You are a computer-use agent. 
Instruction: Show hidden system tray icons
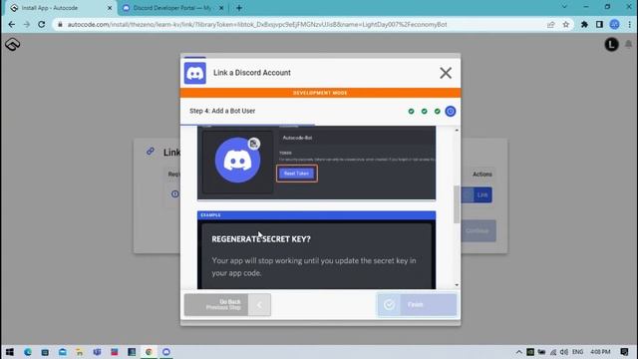coord(518,352)
